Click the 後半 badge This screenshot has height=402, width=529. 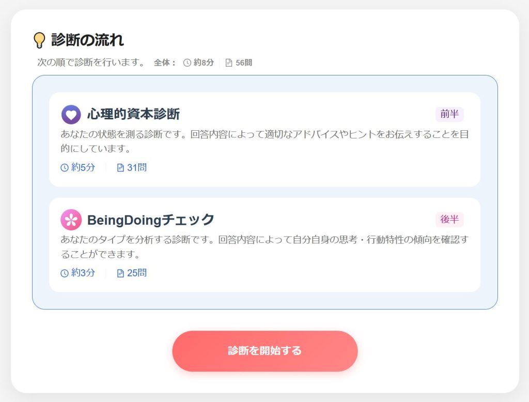pyautogui.click(x=449, y=220)
